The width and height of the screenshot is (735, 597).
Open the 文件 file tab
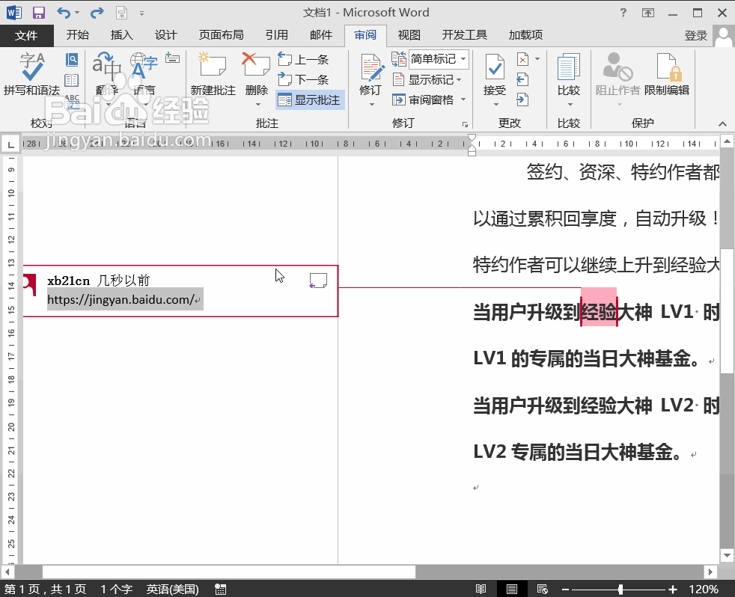26,35
